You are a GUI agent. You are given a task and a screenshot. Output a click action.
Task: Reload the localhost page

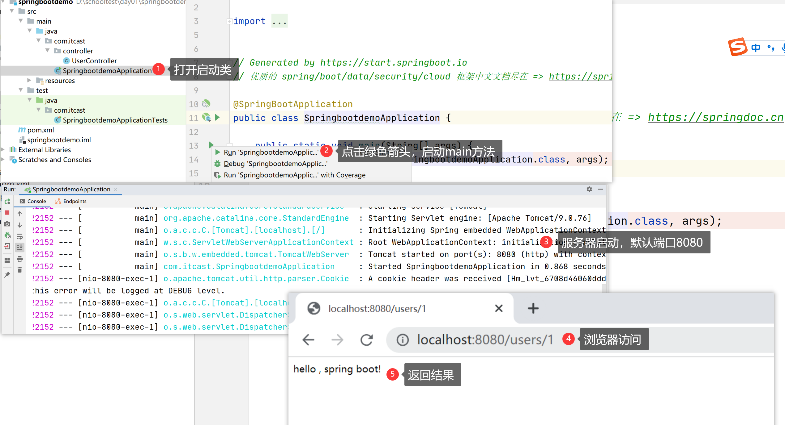click(367, 340)
